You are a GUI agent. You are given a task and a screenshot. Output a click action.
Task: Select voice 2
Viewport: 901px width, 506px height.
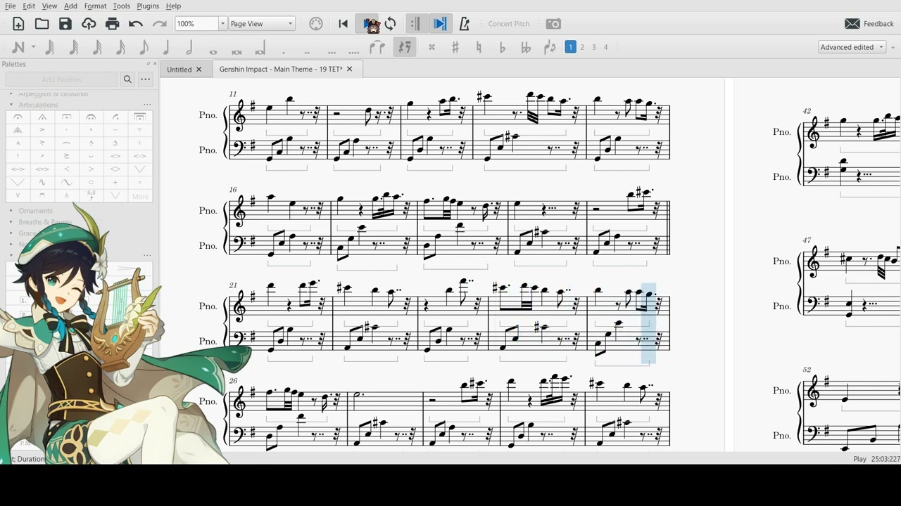582,47
